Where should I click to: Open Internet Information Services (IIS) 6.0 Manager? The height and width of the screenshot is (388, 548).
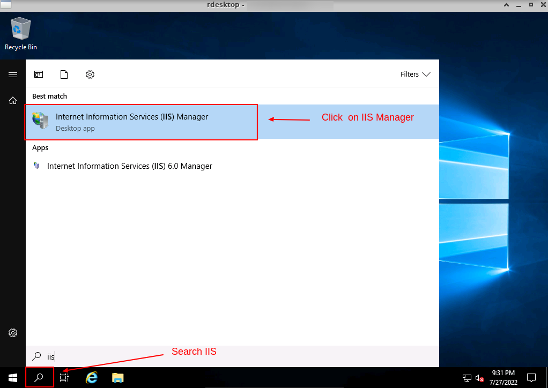(232, 166)
